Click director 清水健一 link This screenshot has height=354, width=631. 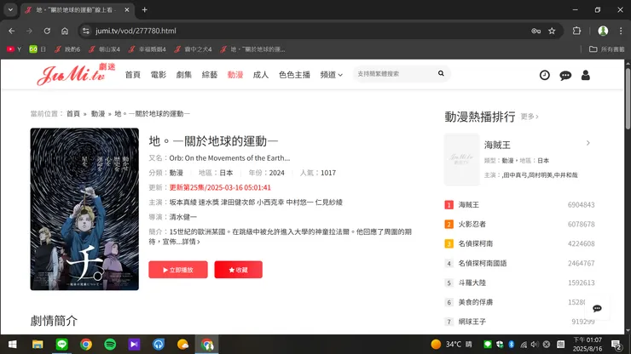(183, 217)
